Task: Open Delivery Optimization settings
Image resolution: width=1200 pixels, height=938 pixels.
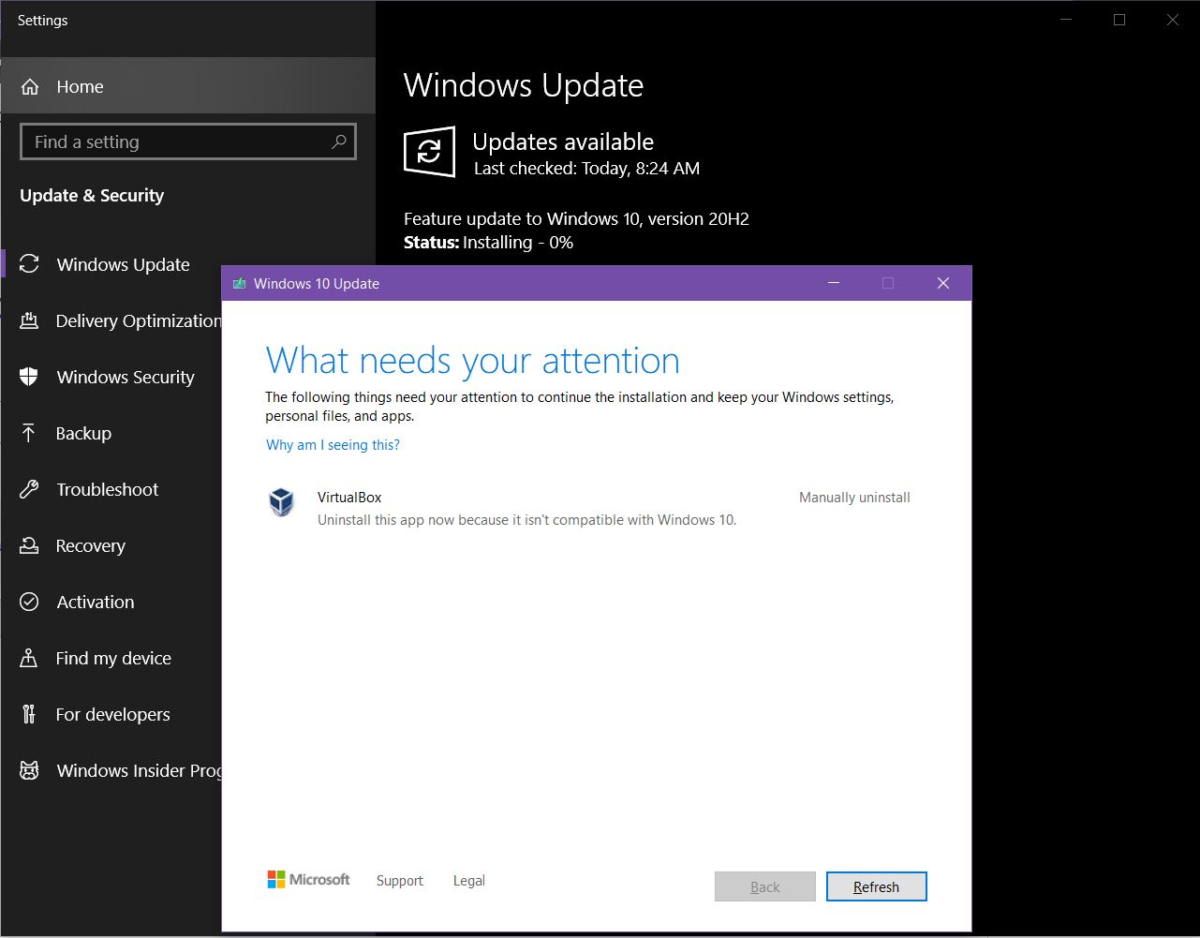Action: pos(111,320)
